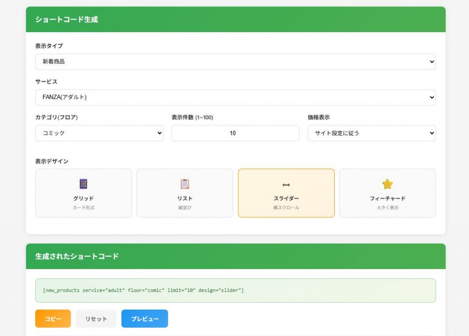Viewport: 469px width, 336px height.
Task: Expand the 価格表示 dropdown showing サイト設定に従う
Action: click(x=371, y=133)
